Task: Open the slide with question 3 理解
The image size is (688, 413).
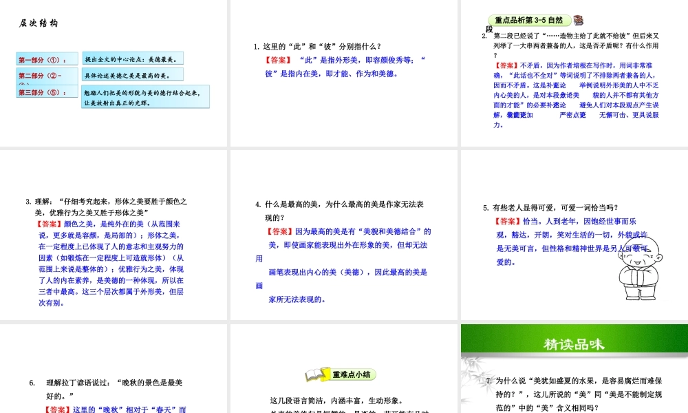Action: tap(114, 235)
